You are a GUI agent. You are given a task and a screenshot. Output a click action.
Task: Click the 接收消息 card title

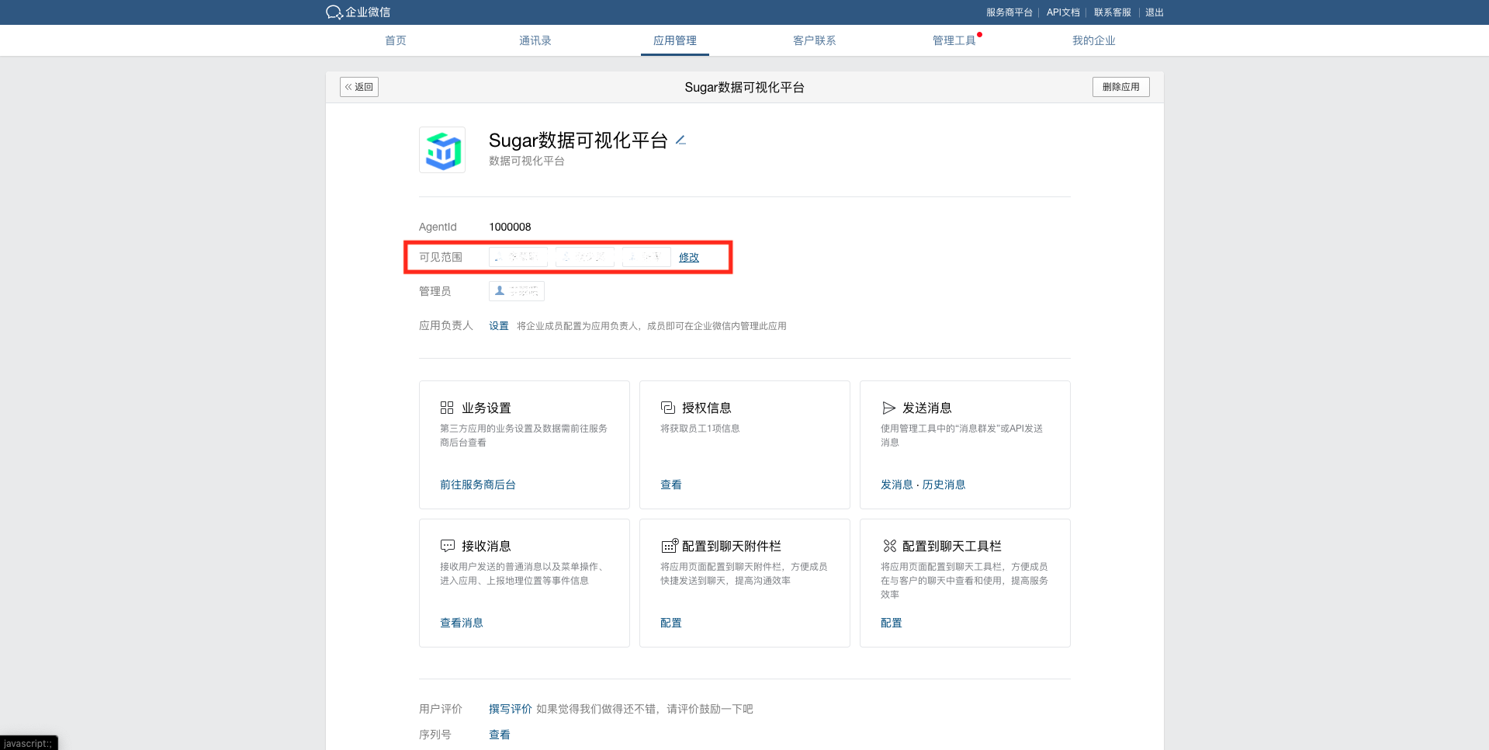(487, 546)
